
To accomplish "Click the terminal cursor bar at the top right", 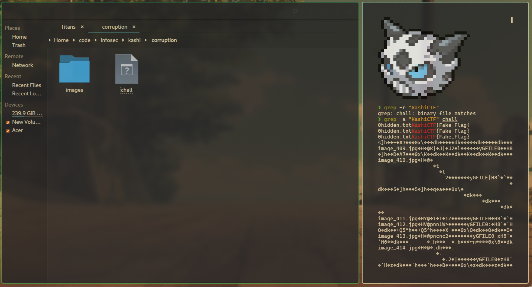I will click(512, 20).
